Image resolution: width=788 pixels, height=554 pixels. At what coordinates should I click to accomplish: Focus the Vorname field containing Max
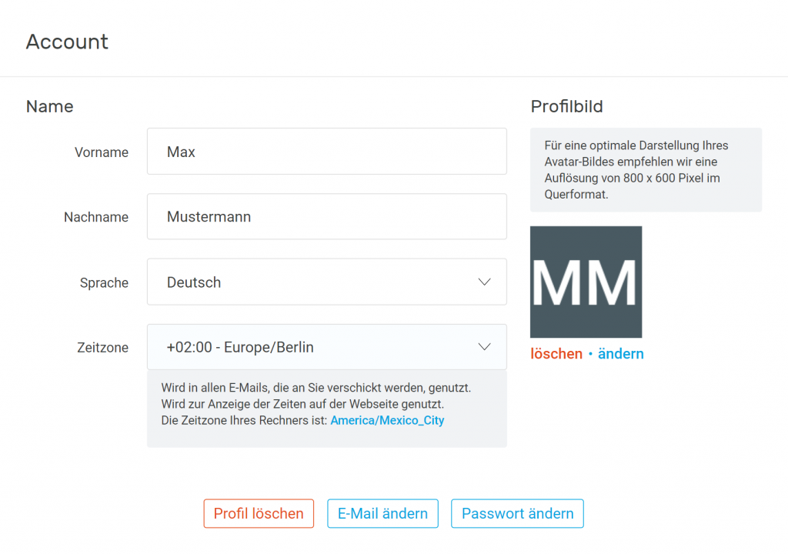(x=326, y=152)
